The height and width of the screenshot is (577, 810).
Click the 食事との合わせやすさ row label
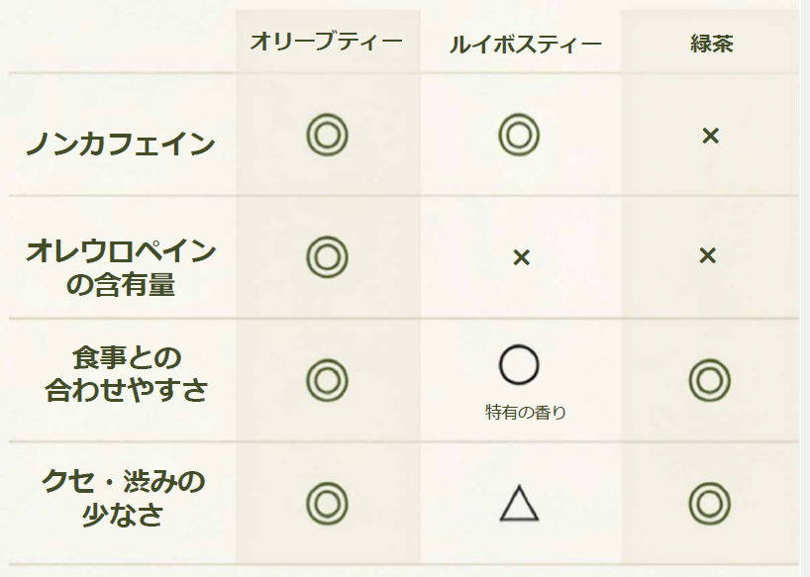127,374
